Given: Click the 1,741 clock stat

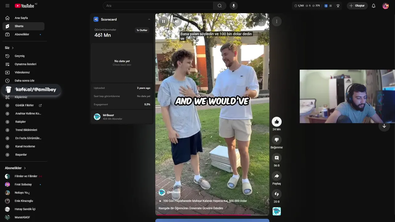Looking at the screenshot, I should 299,6.
